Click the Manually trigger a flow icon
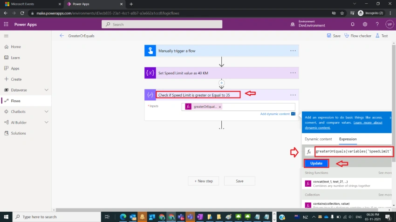396x222 pixels. click(150, 51)
